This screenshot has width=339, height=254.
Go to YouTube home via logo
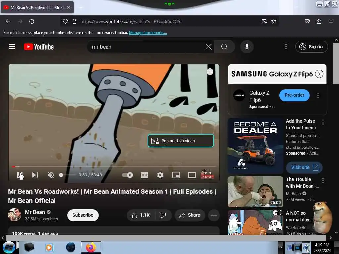(39, 47)
